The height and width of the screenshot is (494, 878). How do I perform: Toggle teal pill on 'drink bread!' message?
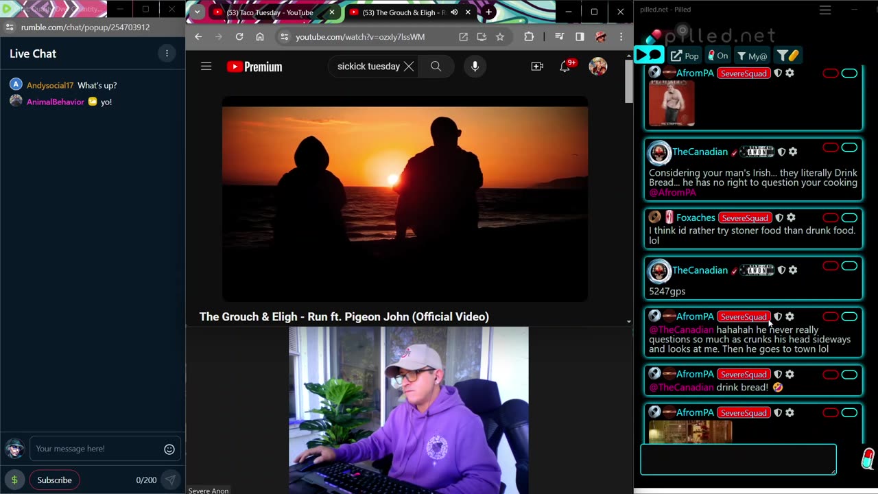coord(849,375)
